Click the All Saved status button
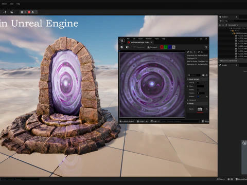Viewport: 247px width, 185px height. [x=205, y=121]
